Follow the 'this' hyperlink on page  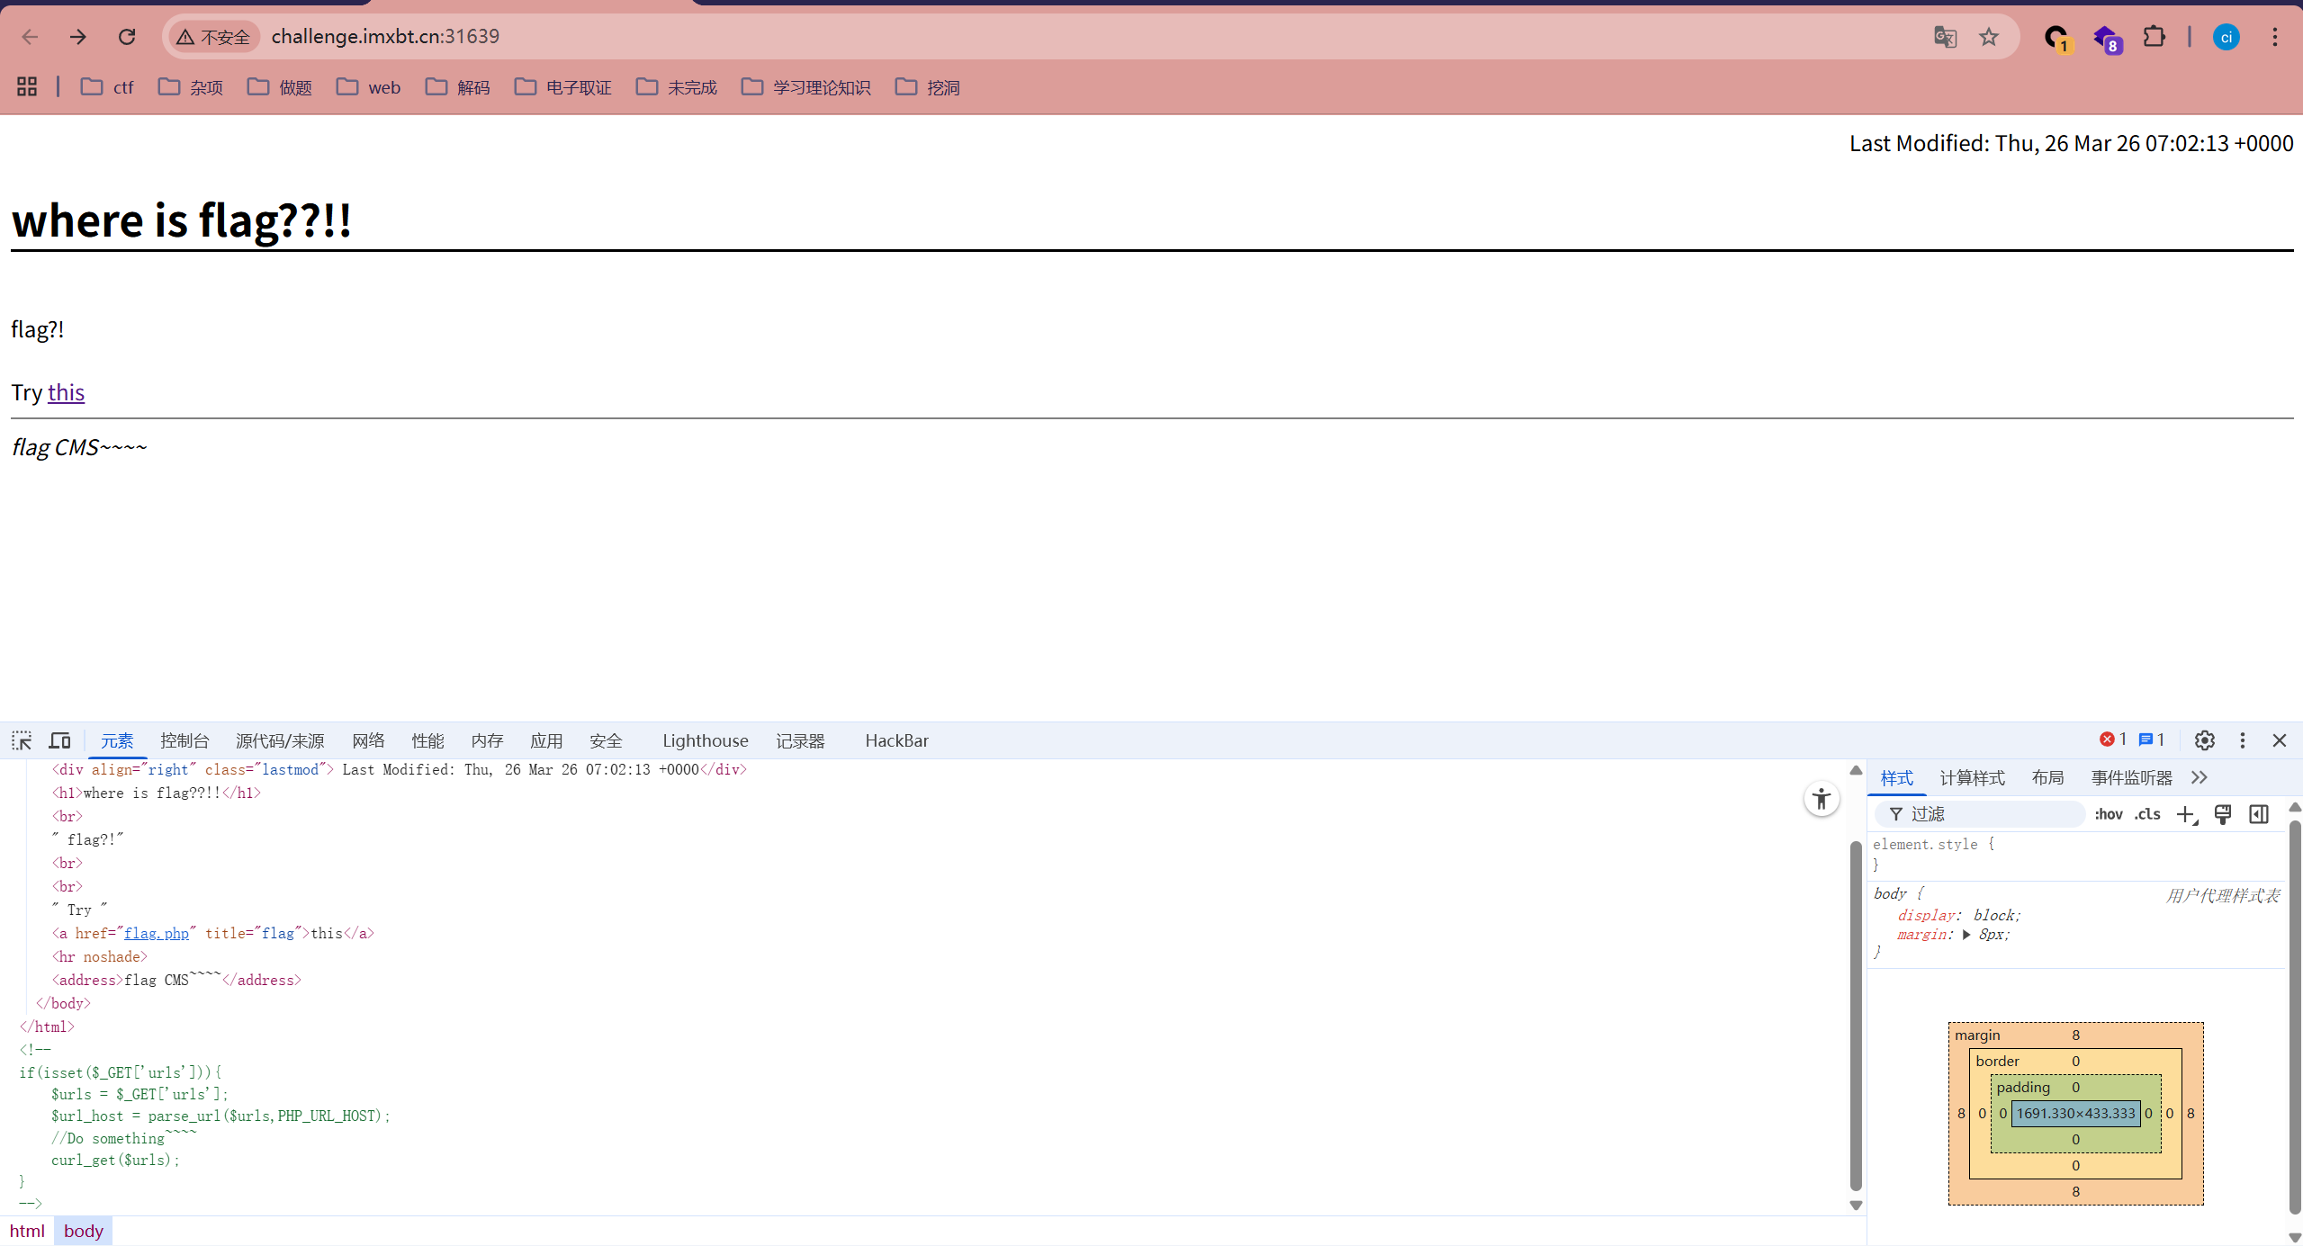point(66,392)
